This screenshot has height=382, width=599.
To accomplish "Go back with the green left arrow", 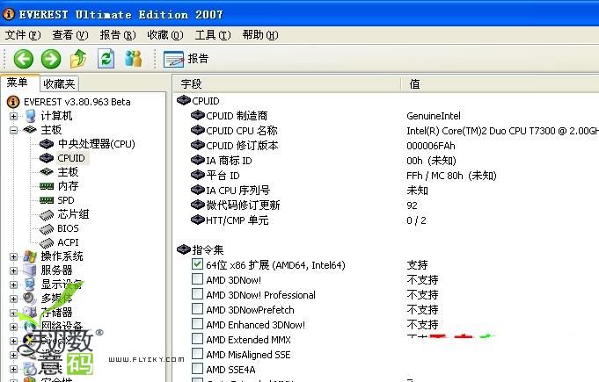I will pos(24,59).
